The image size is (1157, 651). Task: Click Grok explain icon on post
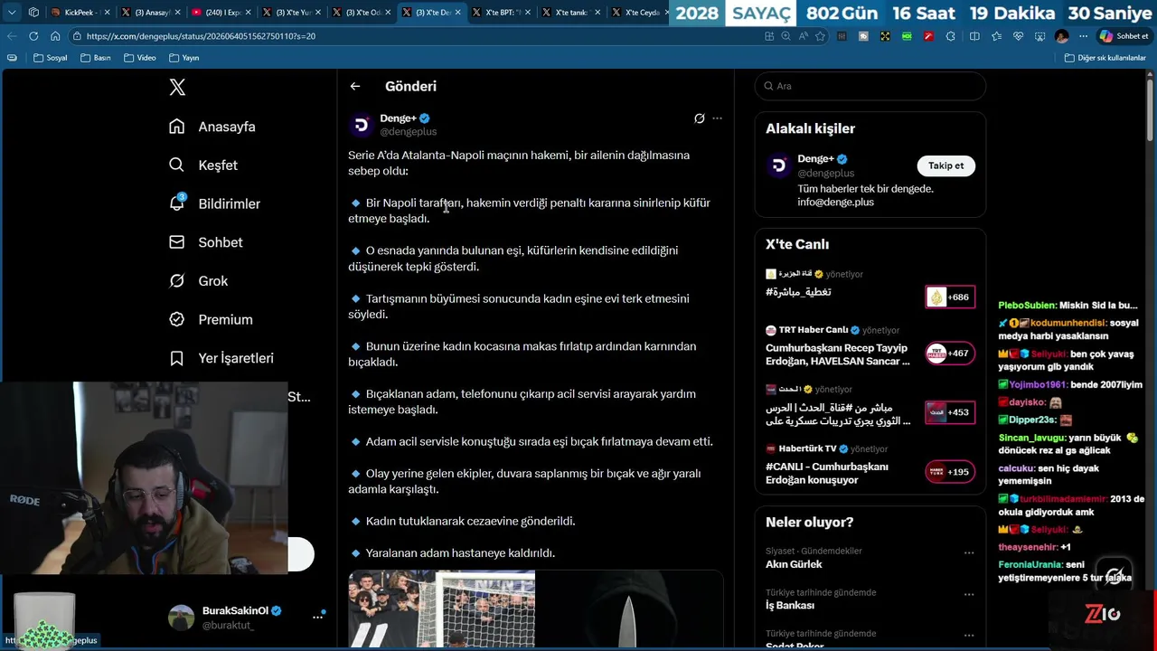(699, 118)
